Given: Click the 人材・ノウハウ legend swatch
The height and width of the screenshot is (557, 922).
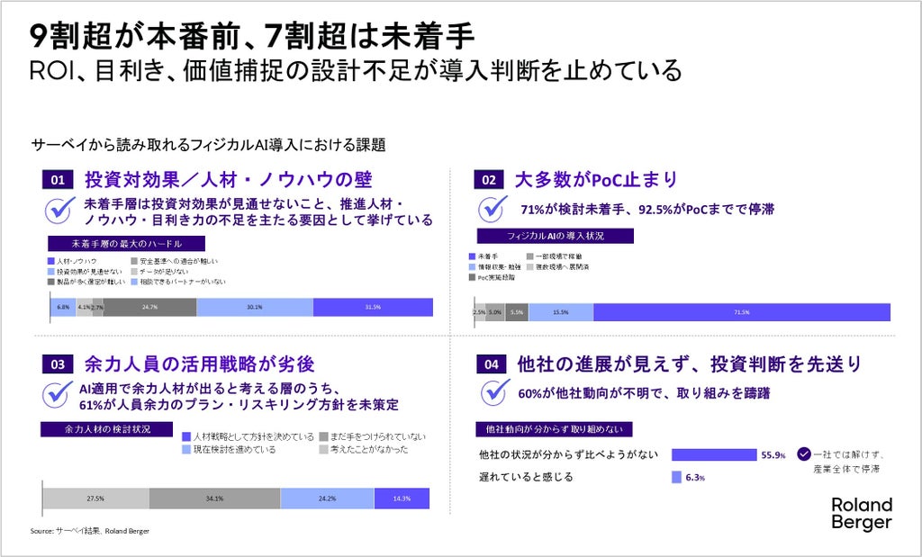Looking at the screenshot, I should [51, 261].
